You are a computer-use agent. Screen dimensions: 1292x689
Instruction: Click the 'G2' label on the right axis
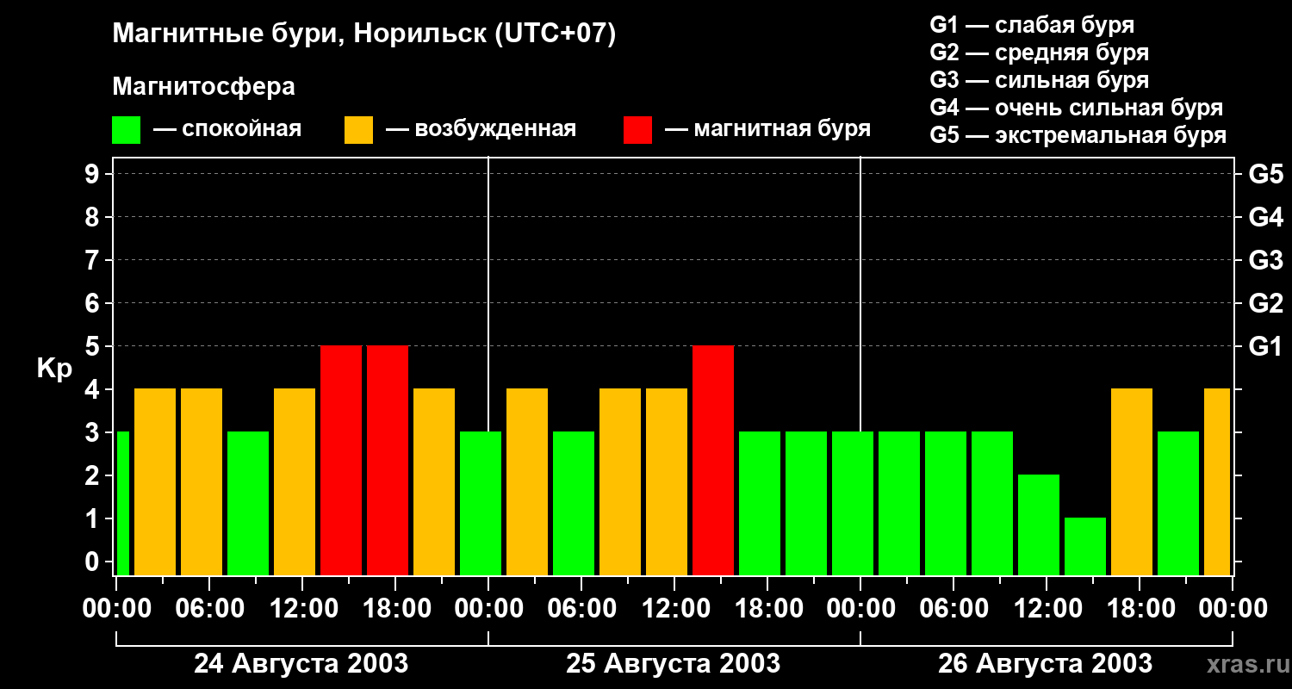1265,304
